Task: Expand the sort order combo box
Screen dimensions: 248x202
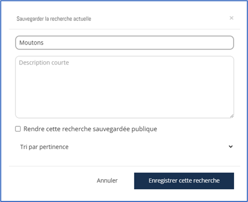Action: tap(125, 147)
